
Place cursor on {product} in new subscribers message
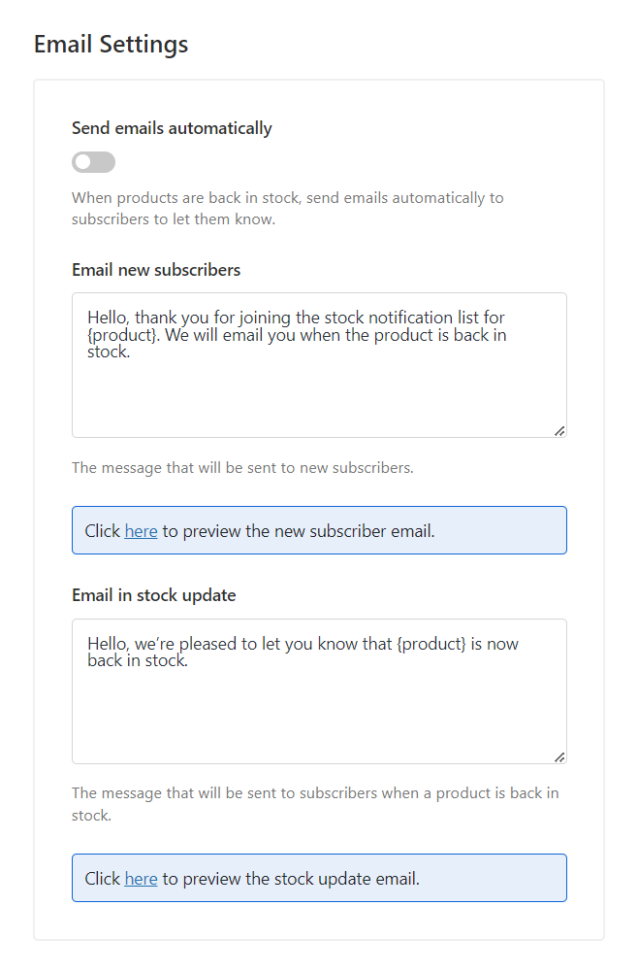pos(123,336)
